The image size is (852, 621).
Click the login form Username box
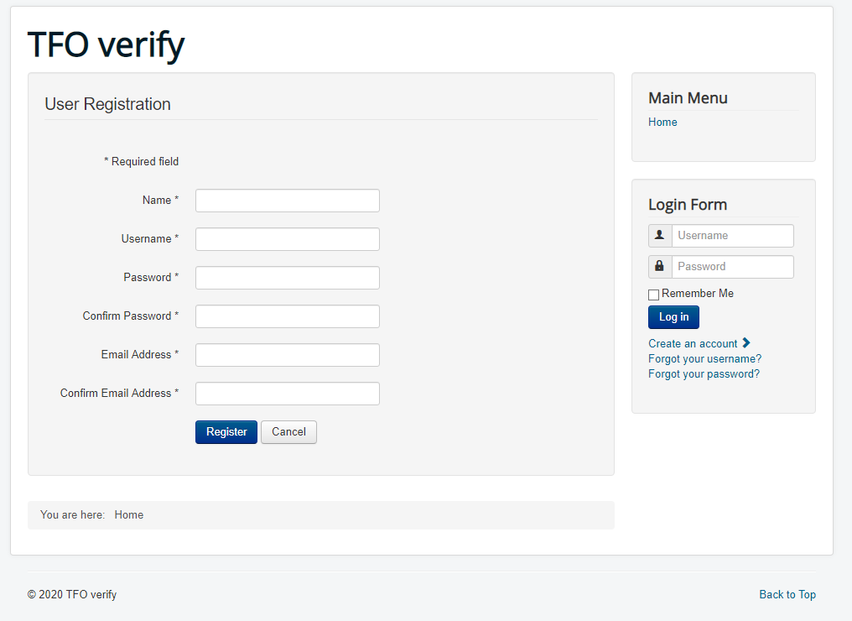tap(732, 236)
